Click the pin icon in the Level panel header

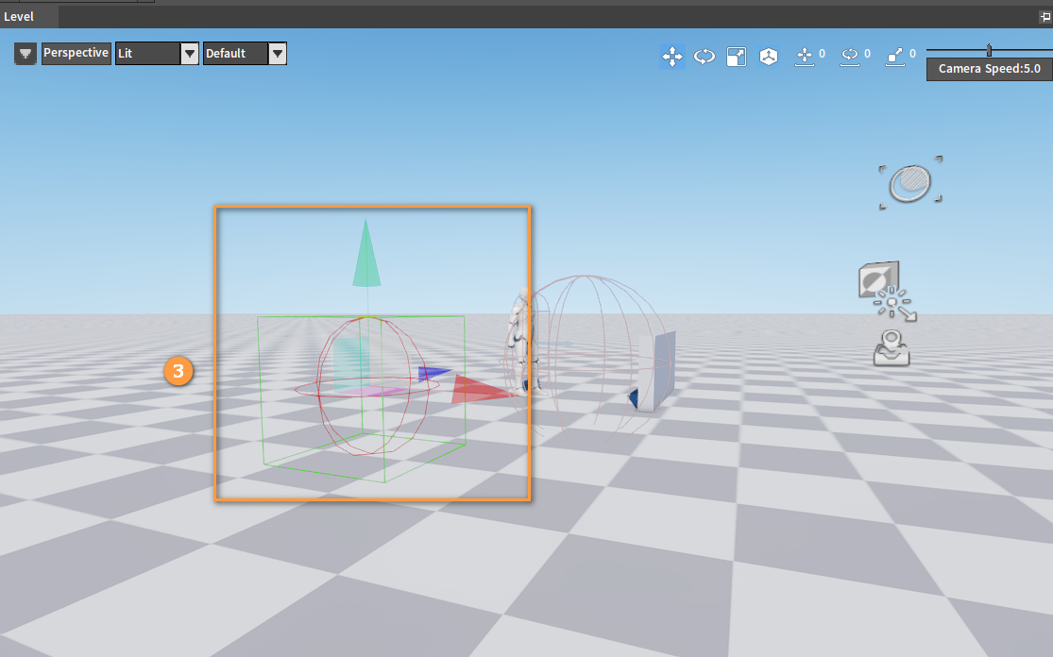1045,17
